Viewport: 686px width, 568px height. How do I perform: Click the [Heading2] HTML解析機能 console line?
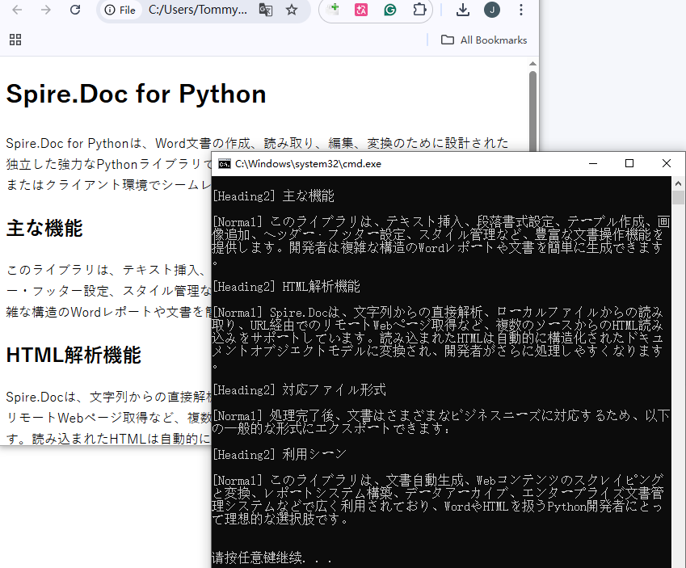[286, 287]
